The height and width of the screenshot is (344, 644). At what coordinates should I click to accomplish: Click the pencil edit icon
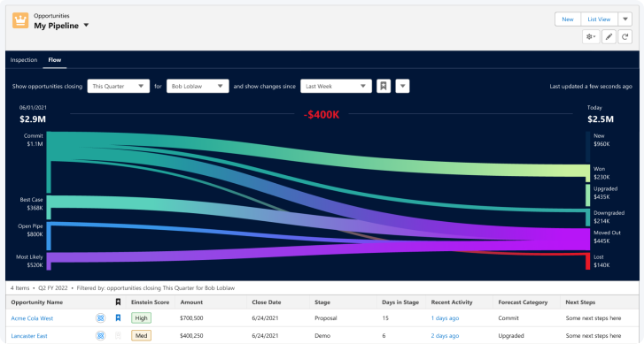pyautogui.click(x=609, y=37)
